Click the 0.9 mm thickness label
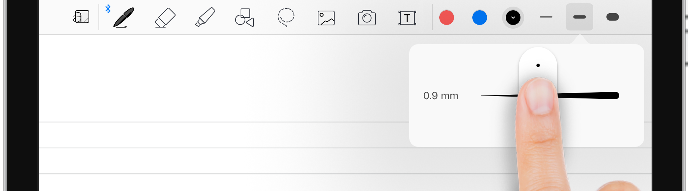This screenshot has width=692, height=191. [x=441, y=96]
